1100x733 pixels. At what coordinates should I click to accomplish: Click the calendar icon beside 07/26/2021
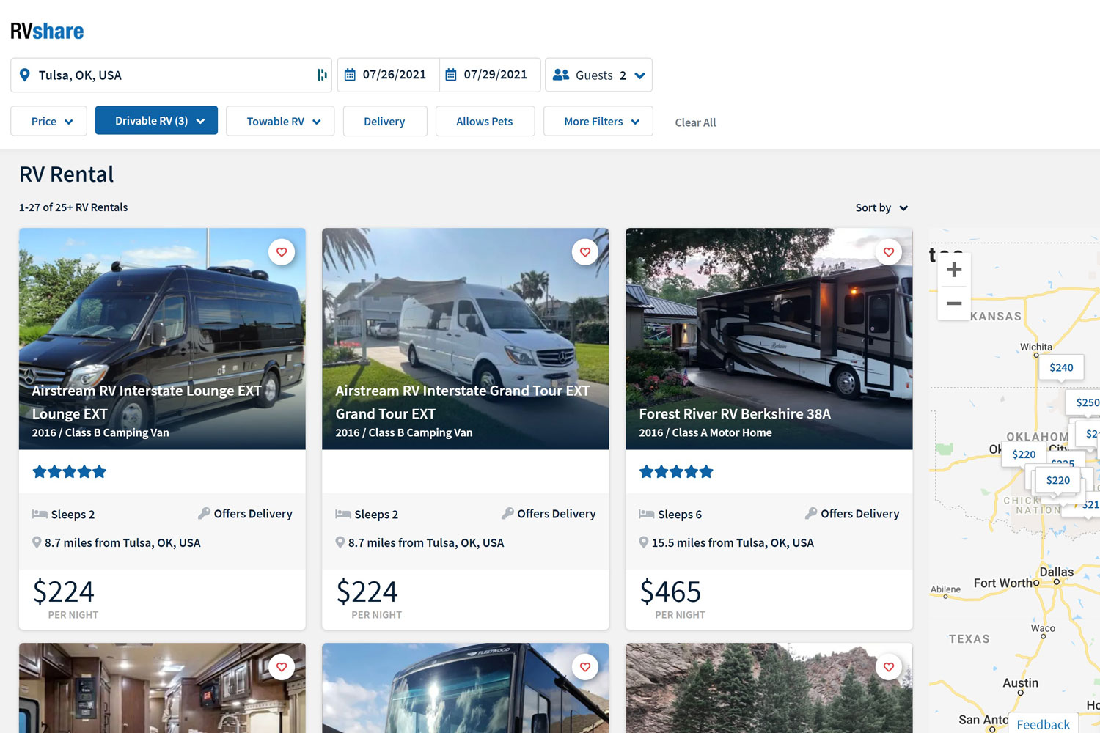(350, 75)
